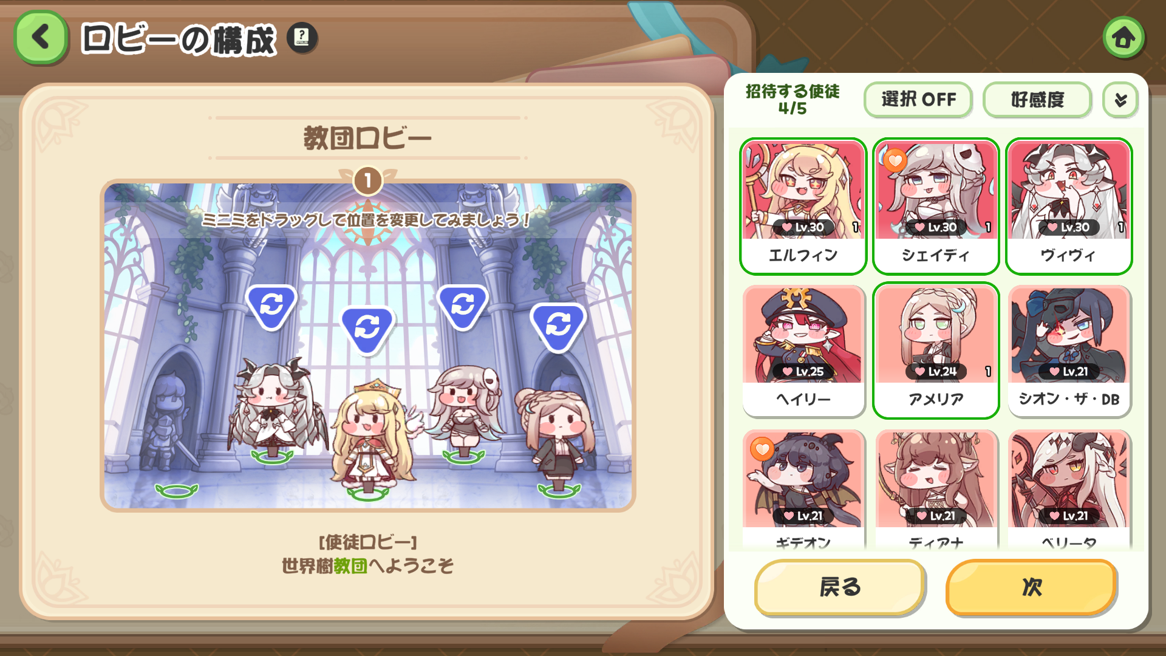Open the help question mark icon

pyautogui.click(x=302, y=38)
